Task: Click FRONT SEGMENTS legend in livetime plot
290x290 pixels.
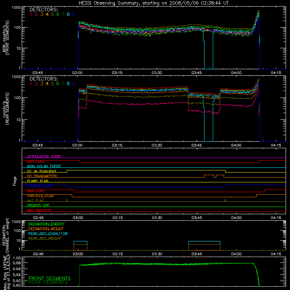Action: point(50,278)
